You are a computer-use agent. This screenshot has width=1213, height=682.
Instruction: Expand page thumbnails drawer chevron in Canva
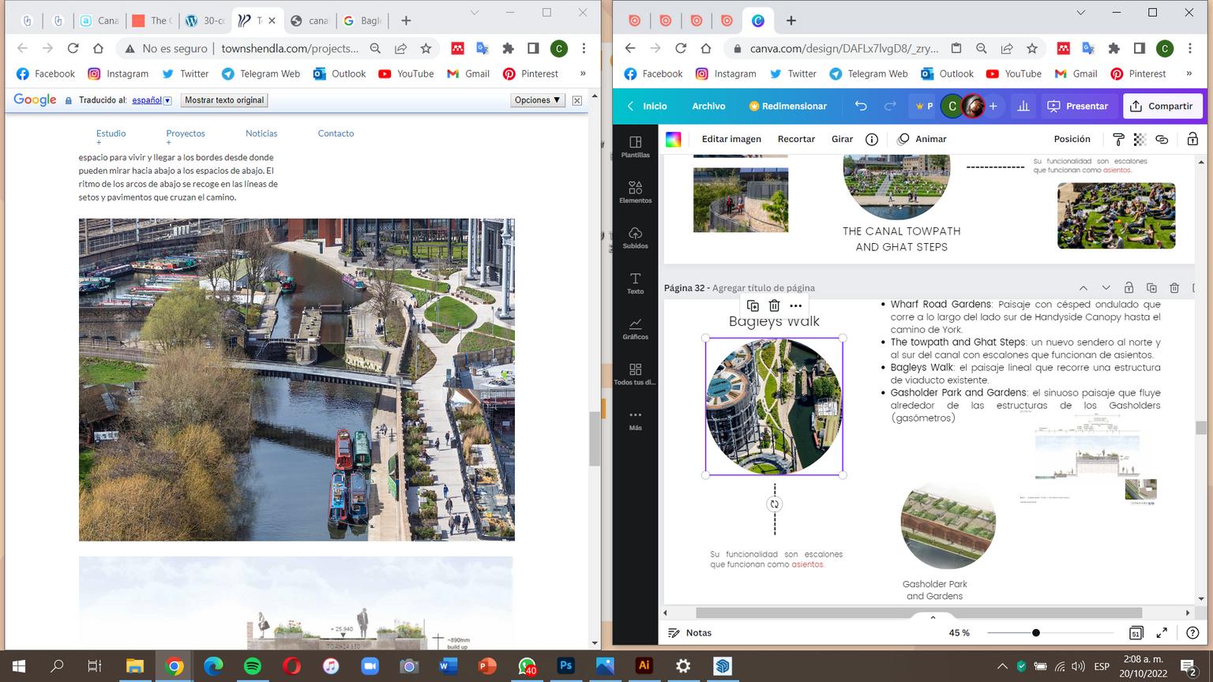[933, 618]
